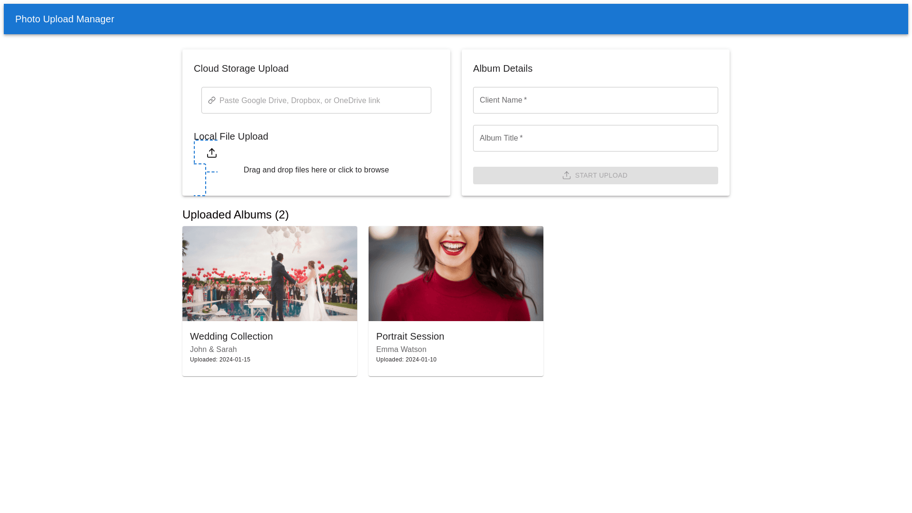Select the Wedding Collection album title
The width and height of the screenshot is (912, 513).
point(231,336)
